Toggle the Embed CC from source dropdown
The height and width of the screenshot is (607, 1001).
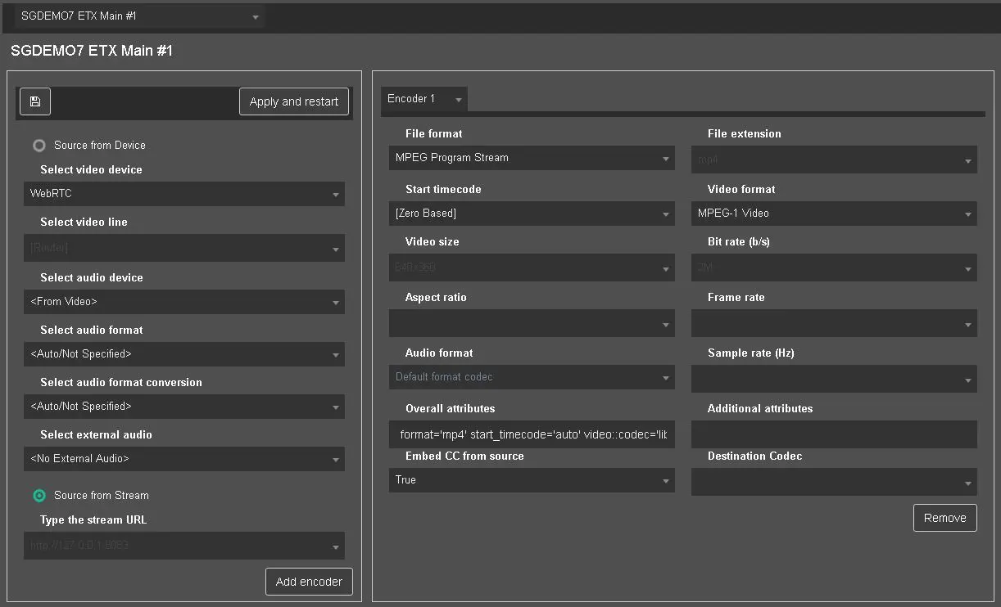(531, 480)
